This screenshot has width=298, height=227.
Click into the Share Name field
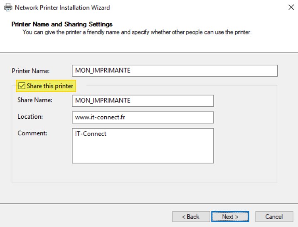click(143, 101)
